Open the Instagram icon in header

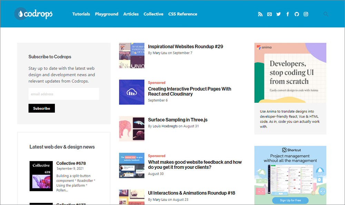tap(306, 14)
